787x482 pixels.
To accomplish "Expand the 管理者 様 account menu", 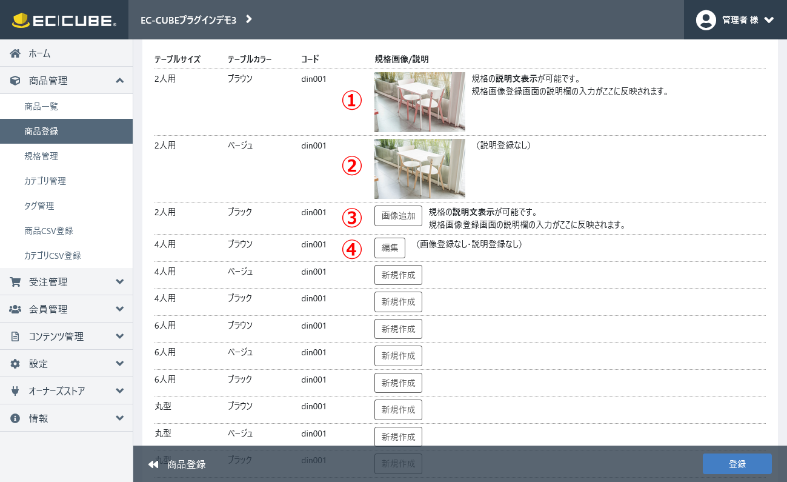I will pos(736,19).
